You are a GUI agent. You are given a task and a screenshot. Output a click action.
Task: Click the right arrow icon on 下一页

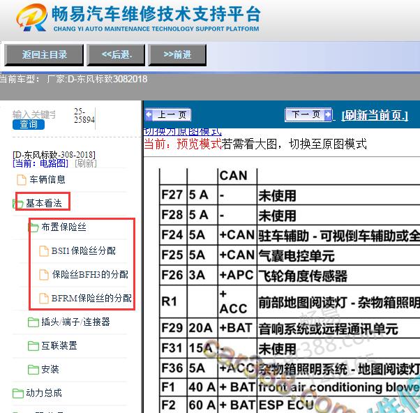327,115
